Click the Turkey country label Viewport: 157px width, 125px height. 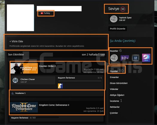click(47, 13)
